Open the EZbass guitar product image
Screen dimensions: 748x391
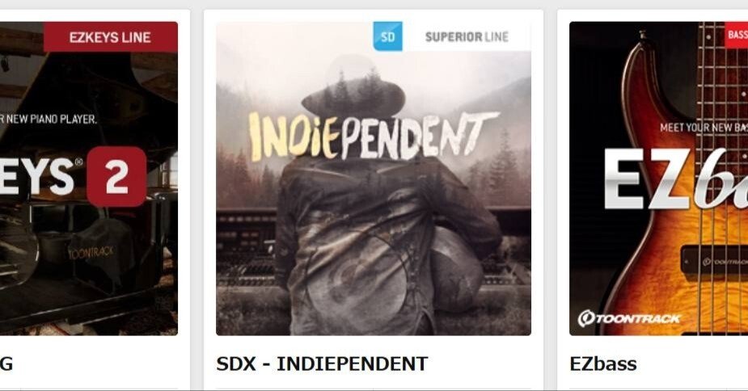click(x=659, y=179)
